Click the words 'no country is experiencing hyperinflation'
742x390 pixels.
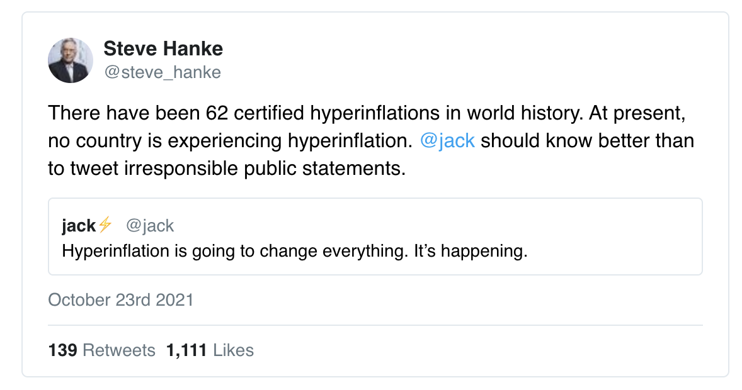(x=231, y=141)
